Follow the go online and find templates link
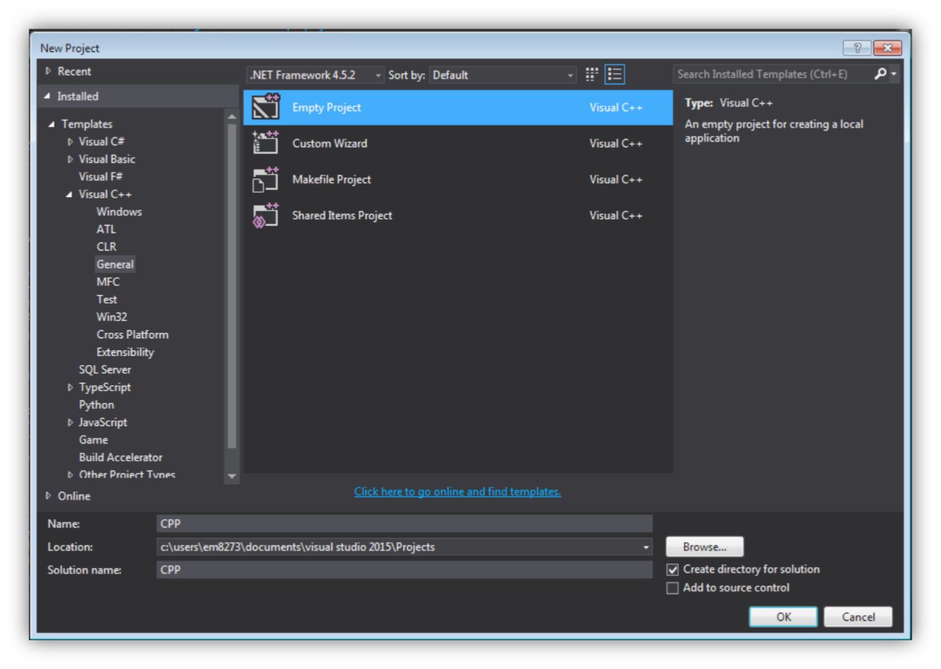Screen dimensions: 941x669 [457, 492]
